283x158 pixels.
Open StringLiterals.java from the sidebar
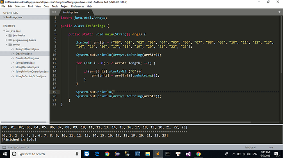point(25,63)
